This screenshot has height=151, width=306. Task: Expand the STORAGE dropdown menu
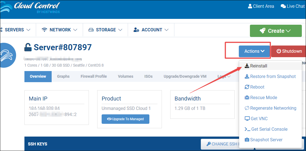click(106, 30)
